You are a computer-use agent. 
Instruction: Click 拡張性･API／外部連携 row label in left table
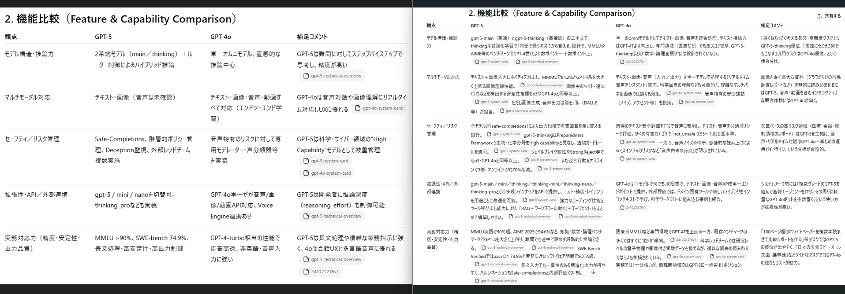[x=36, y=195]
